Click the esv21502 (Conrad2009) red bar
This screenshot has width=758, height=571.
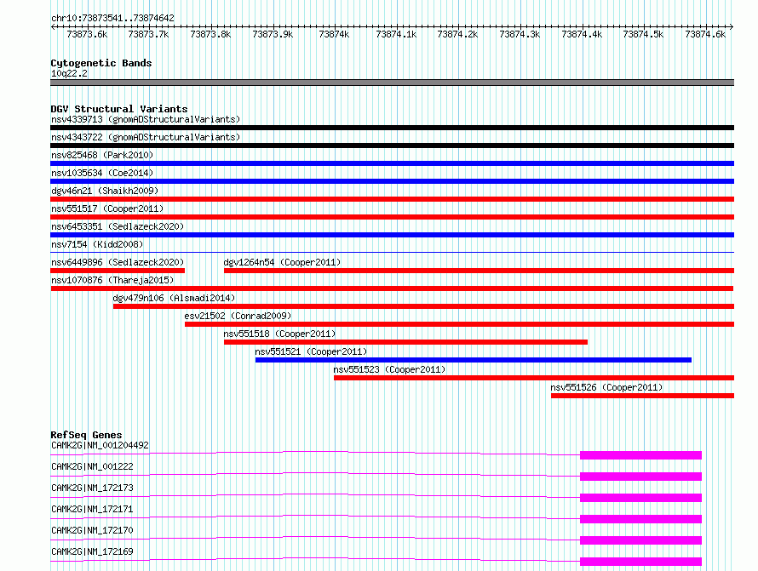tap(459, 324)
